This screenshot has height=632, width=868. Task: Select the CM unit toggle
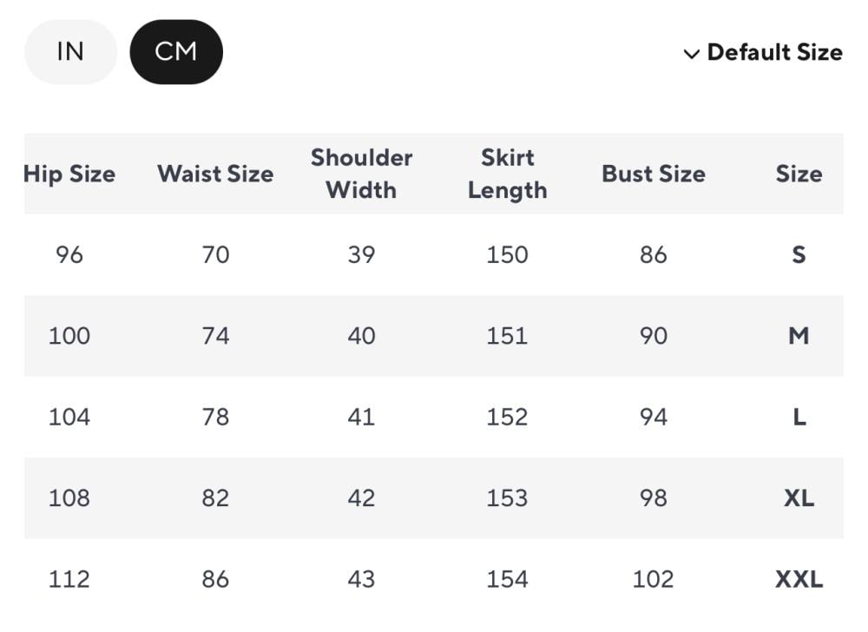point(176,52)
